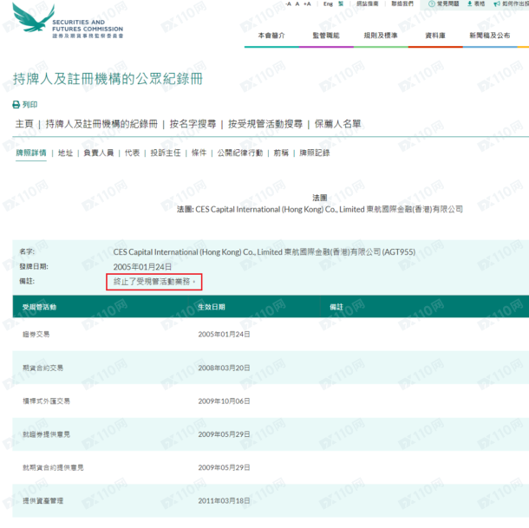This screenshot has height=528, width=529.
Task: Click the effective date in the 就期貨合約提供意見 row
Action: (224, 467)
